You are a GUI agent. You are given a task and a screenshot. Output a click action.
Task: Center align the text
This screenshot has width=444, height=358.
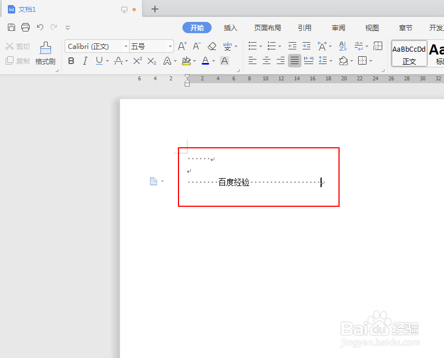(x=267, y=60)
